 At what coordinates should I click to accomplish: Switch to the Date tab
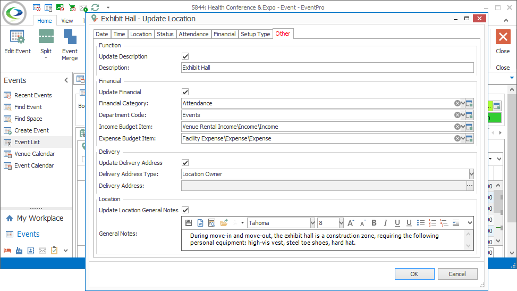(x=102, y=34)
